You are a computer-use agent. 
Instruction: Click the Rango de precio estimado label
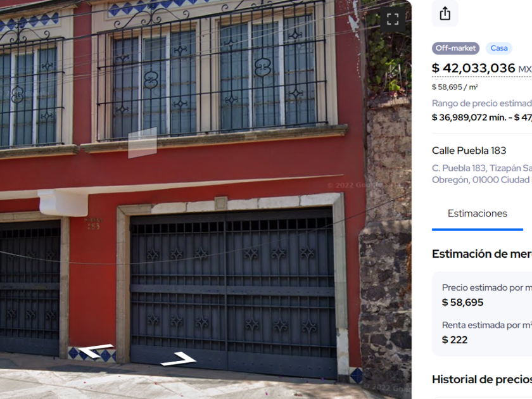coord(482,103)
